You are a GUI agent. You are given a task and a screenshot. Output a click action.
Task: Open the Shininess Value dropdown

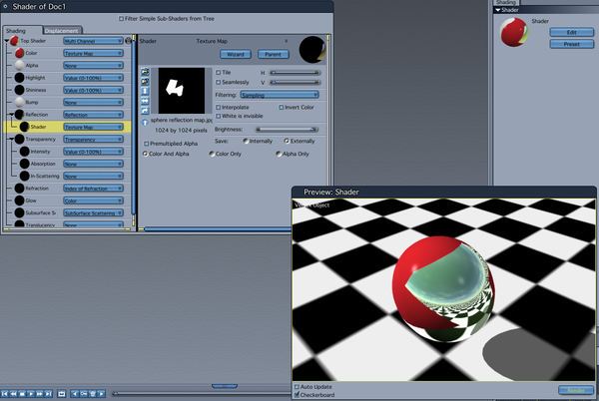point(93,90)
